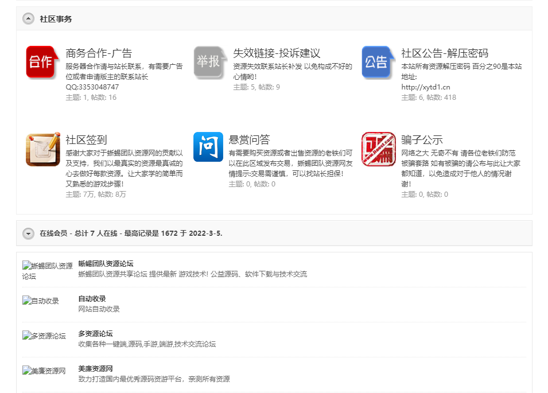This screenshot has width=548, height=393.
Task: Click the 社区签到 notepad icon
Action: point(42,149)
